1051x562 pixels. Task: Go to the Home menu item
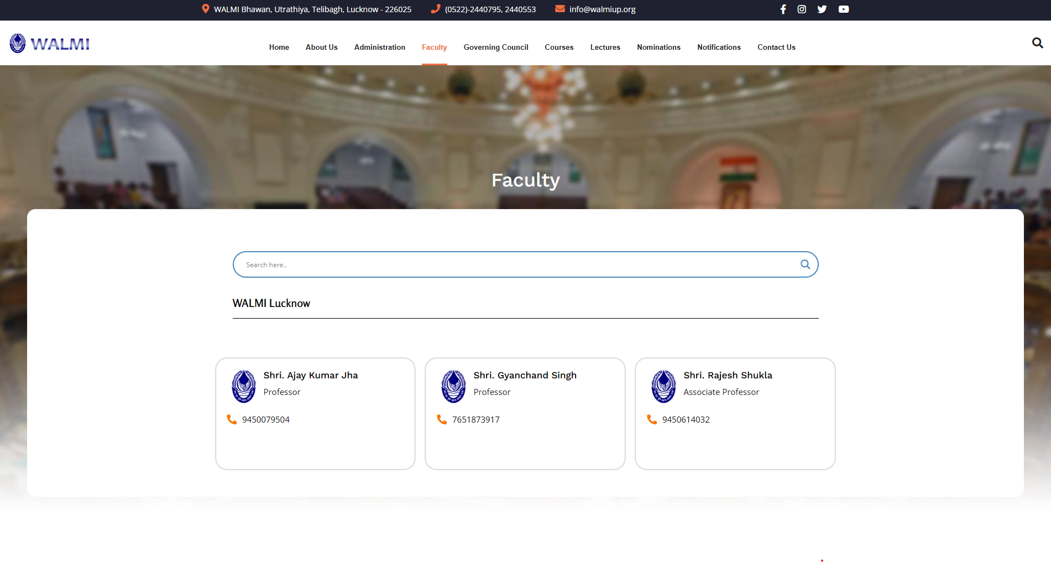tap(279, 47)
